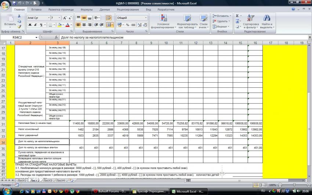The height and width of the screenshot is (195, 312).
Task: Click the Удалить cells button
Action: pyautogui.click(x=222, y=21)
